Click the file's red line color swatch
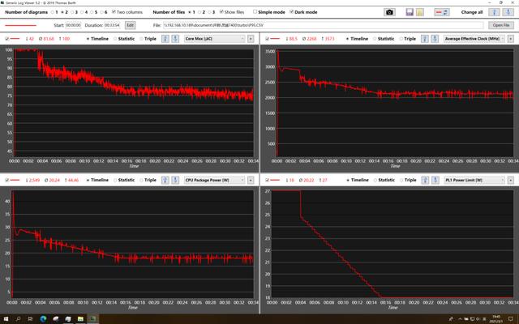Image resolution: width=519 pixels, height=324 pixels. 20,25
